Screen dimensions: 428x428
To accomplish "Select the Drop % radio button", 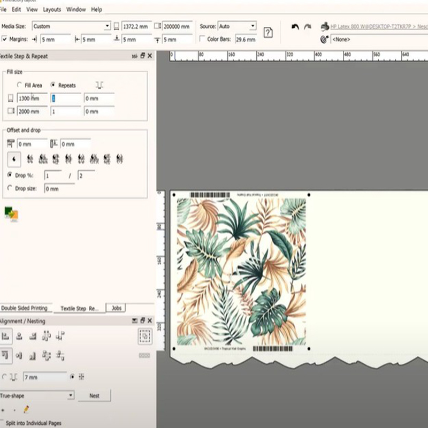I will click(10, 175).
